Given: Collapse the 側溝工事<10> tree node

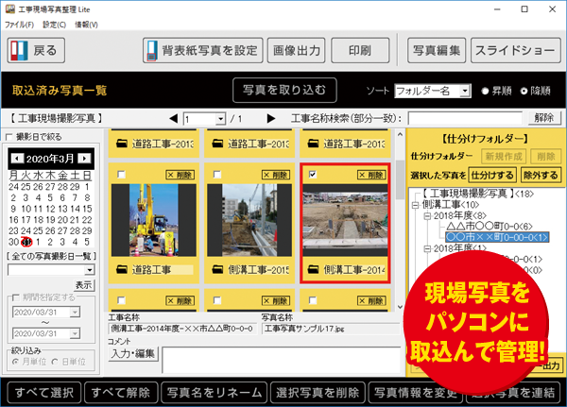Looking at the screenshot, I should coord(415,205).
